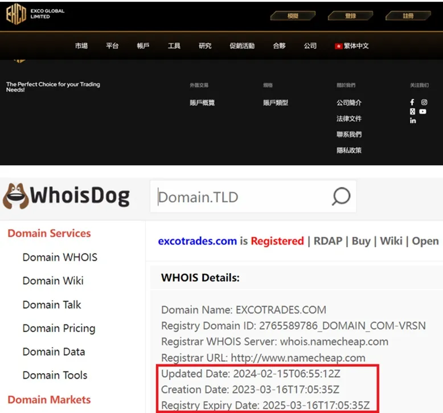The width and height of the screenshot is (443, 413).
Task: Click the 关注我们 follow-us heading
Action: (419, 85)
